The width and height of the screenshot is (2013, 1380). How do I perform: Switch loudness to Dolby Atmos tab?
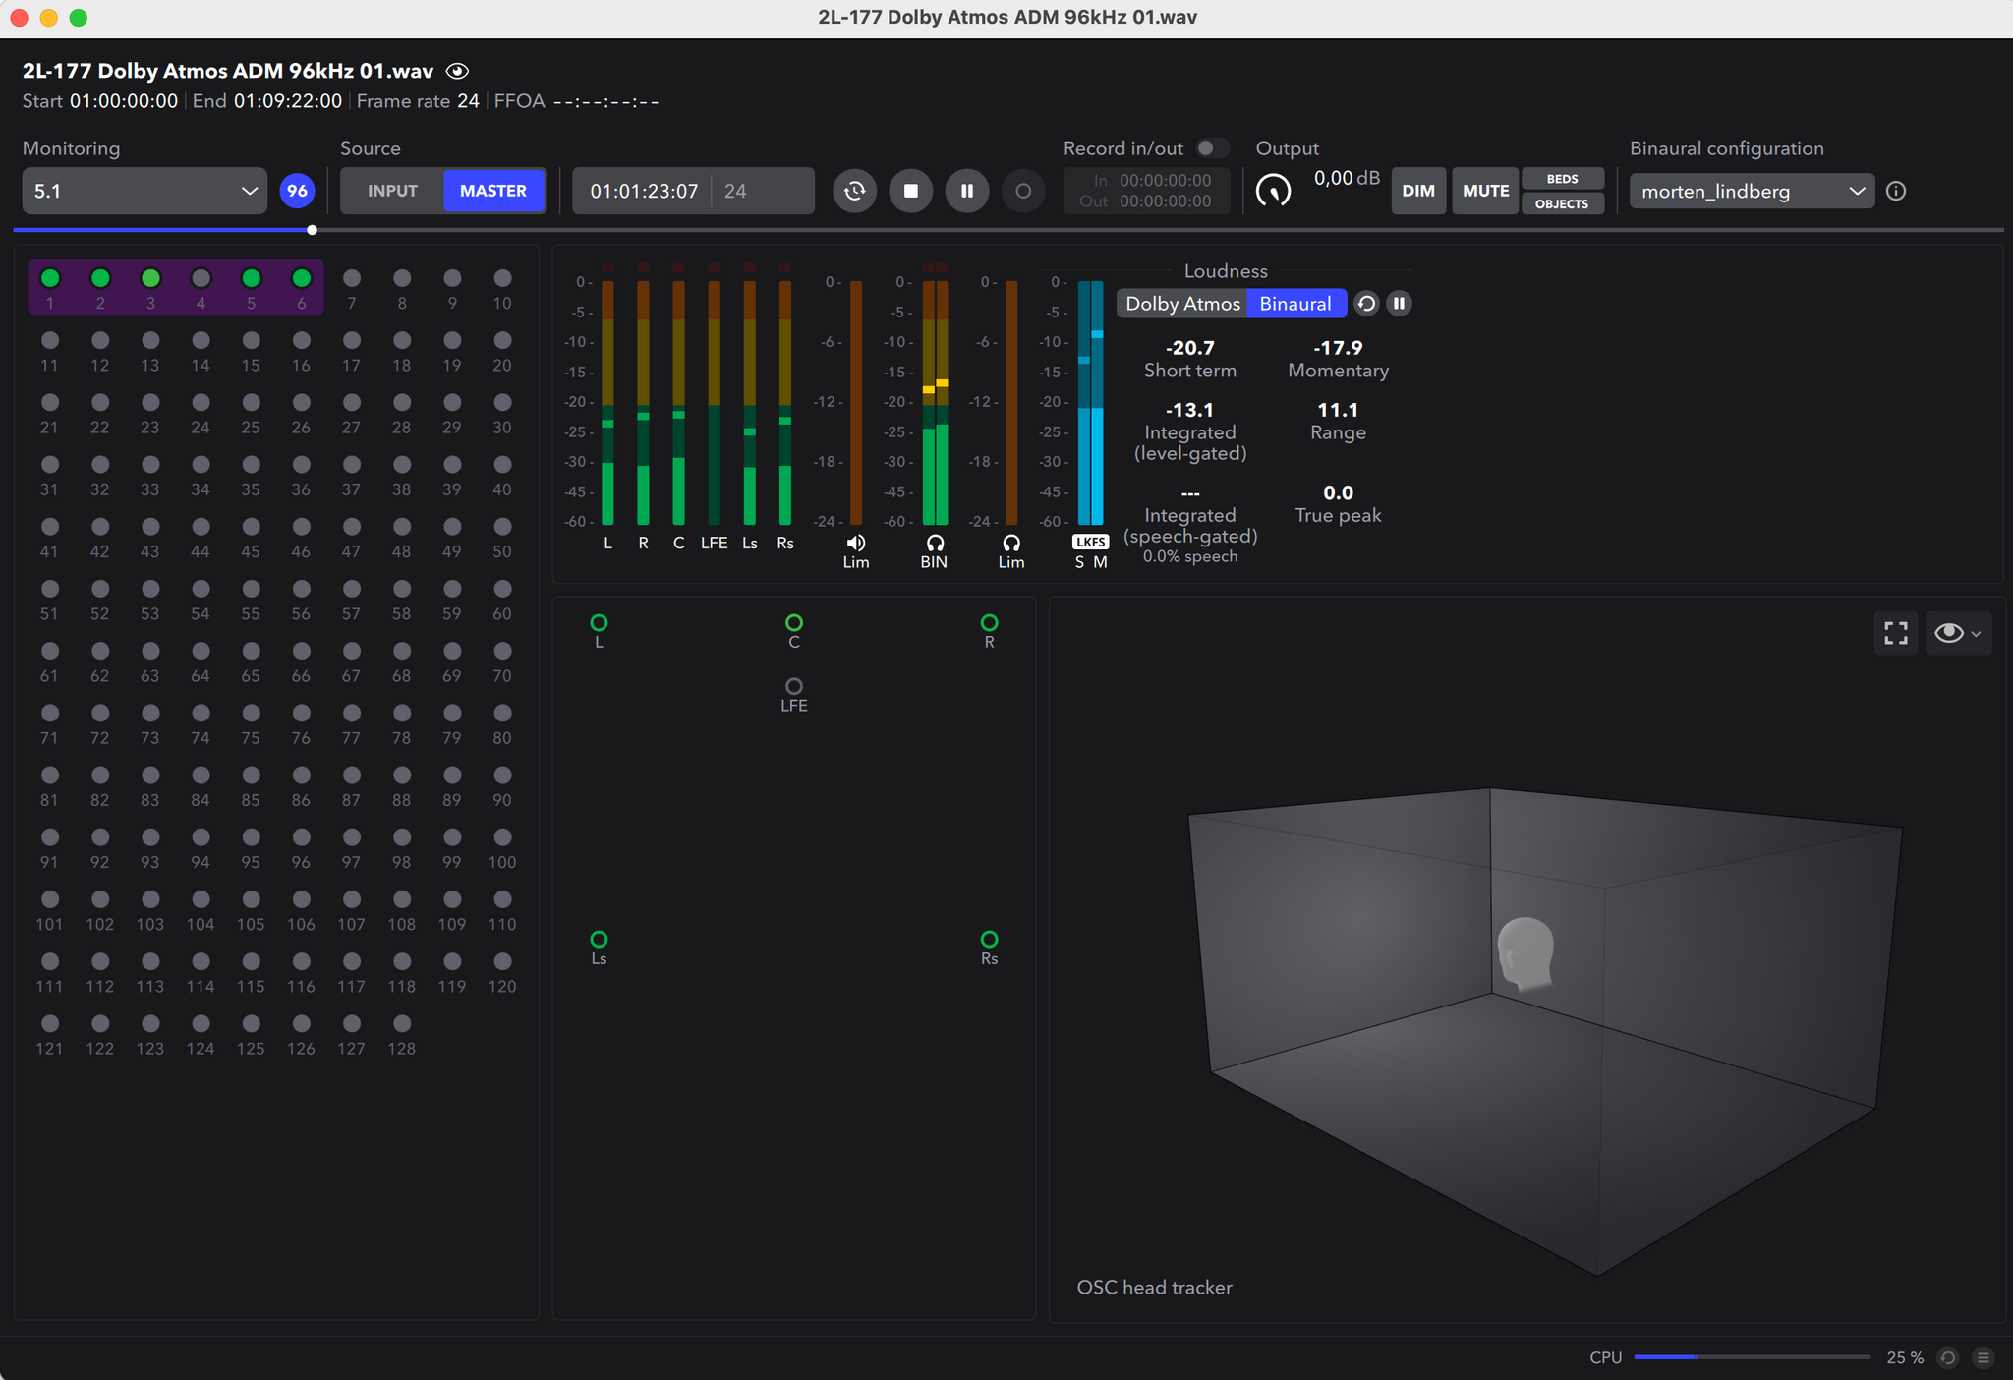(x=1181, y=304)
